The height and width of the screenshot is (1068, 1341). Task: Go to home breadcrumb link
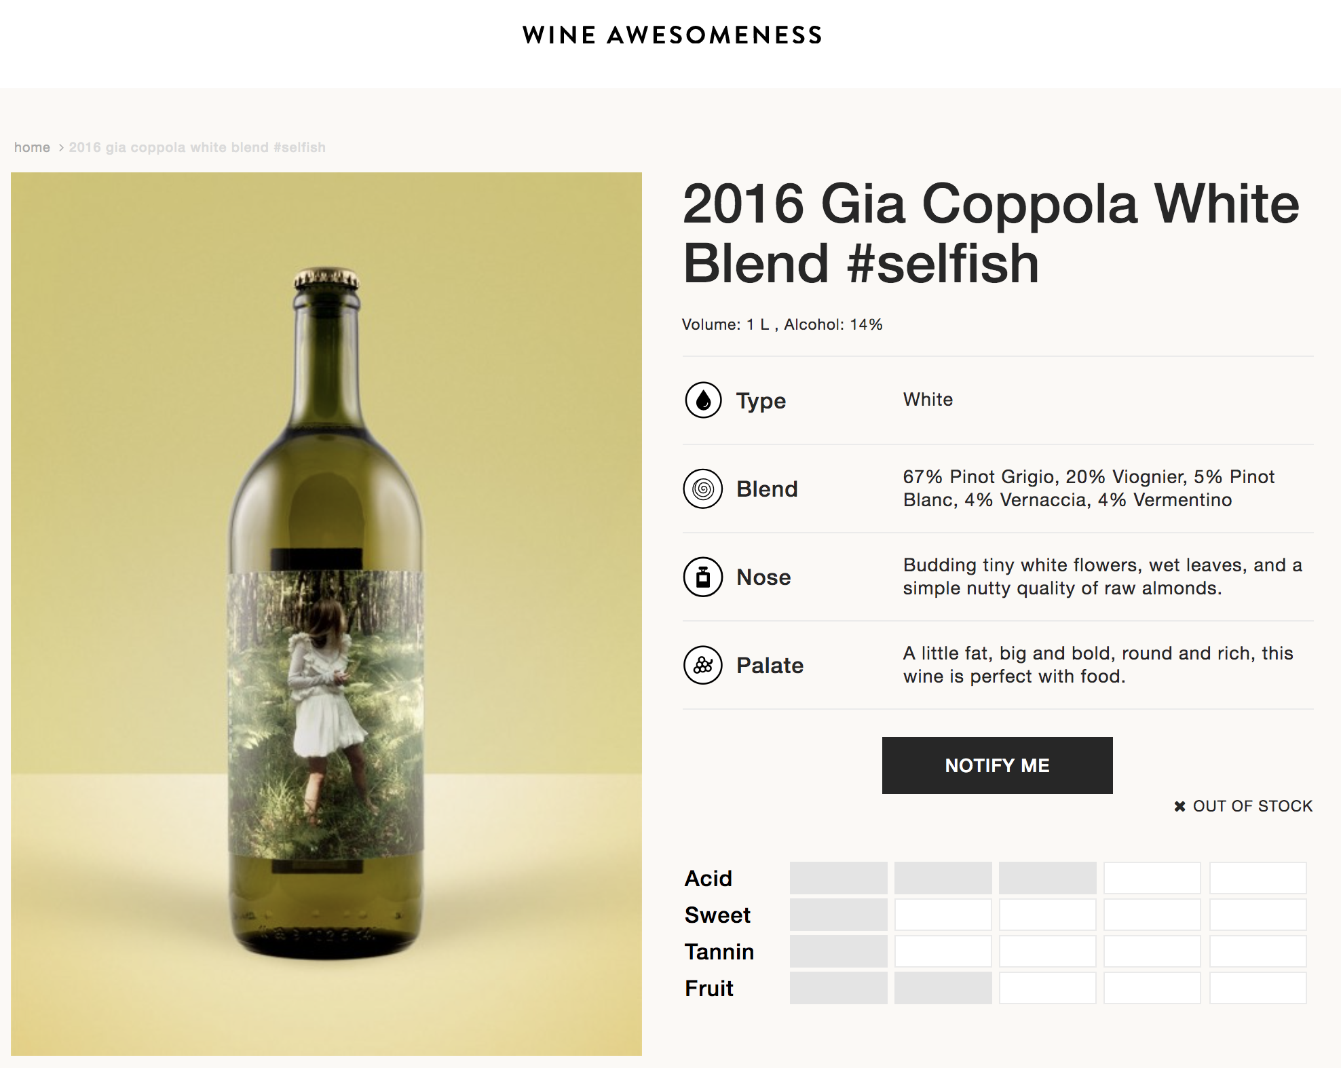[32, 147]
